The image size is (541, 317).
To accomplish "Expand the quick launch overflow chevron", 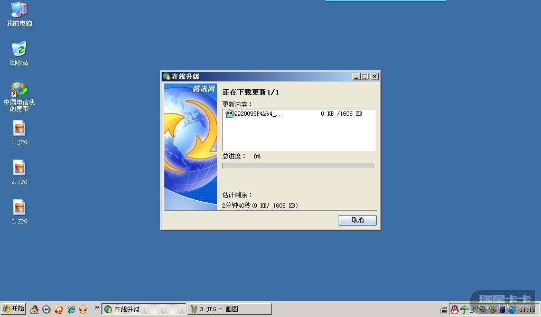I will pyautogui.click(x=97, y=307).
